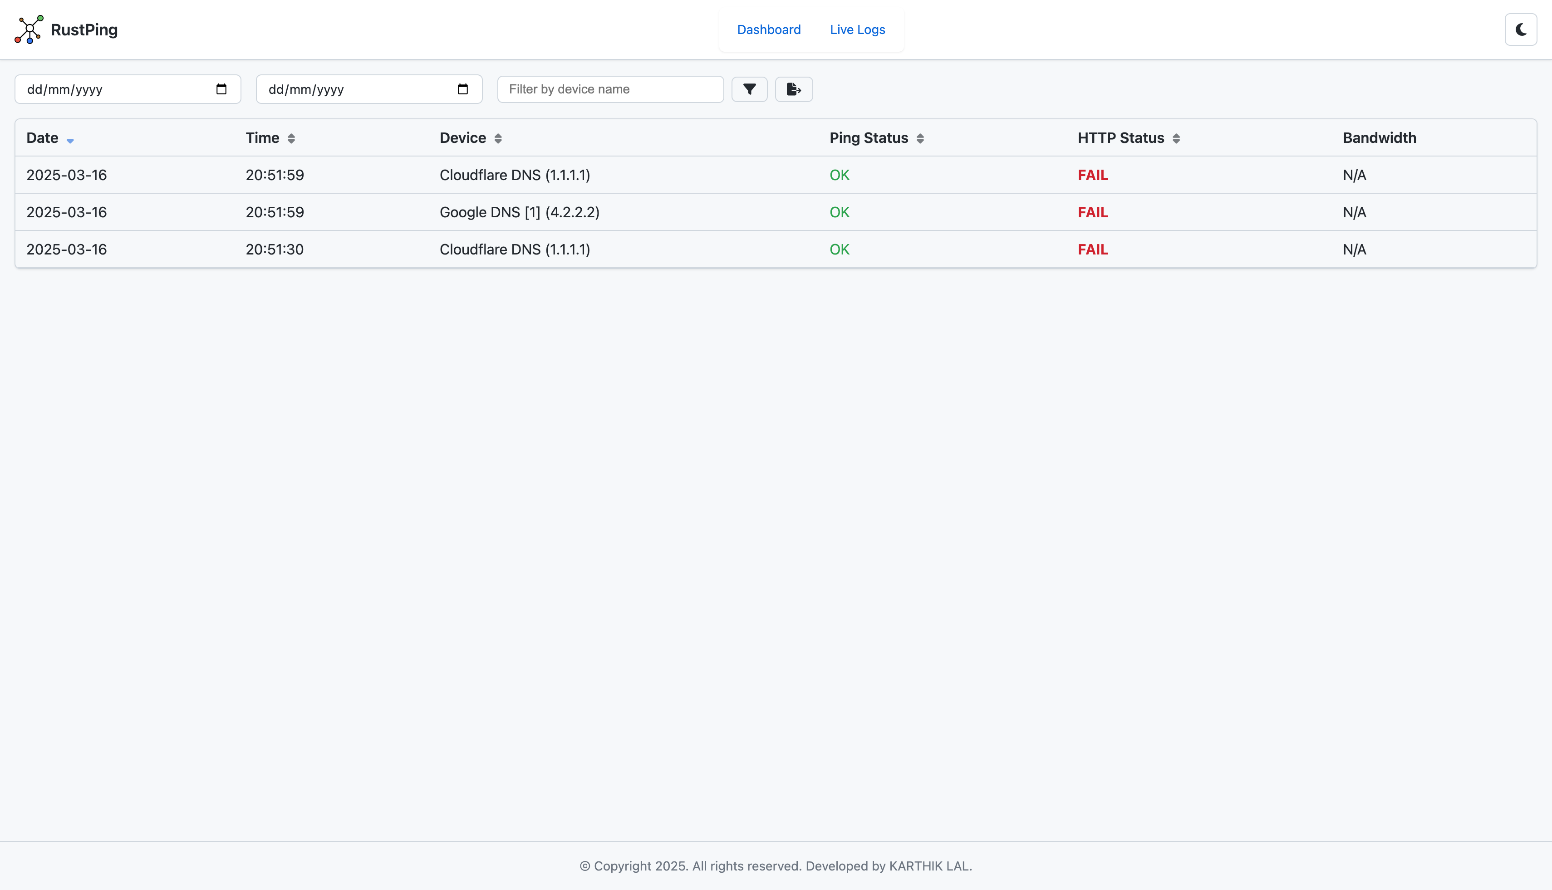
Task: Toggle Date column descending sort arrow
Action: click(x=70, y=141)
